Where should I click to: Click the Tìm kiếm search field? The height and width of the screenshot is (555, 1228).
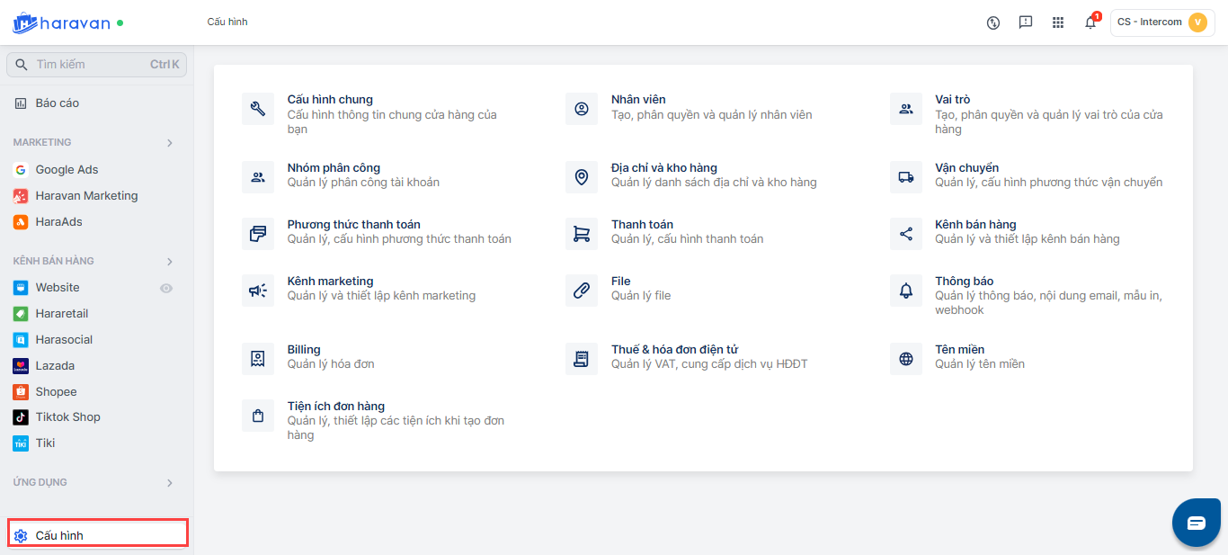[90, 65]
